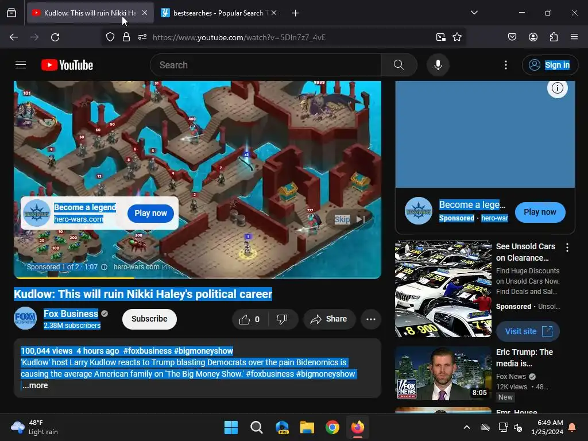Open Windows Start menu
588x441 pixels.
[x=231, y=427]
